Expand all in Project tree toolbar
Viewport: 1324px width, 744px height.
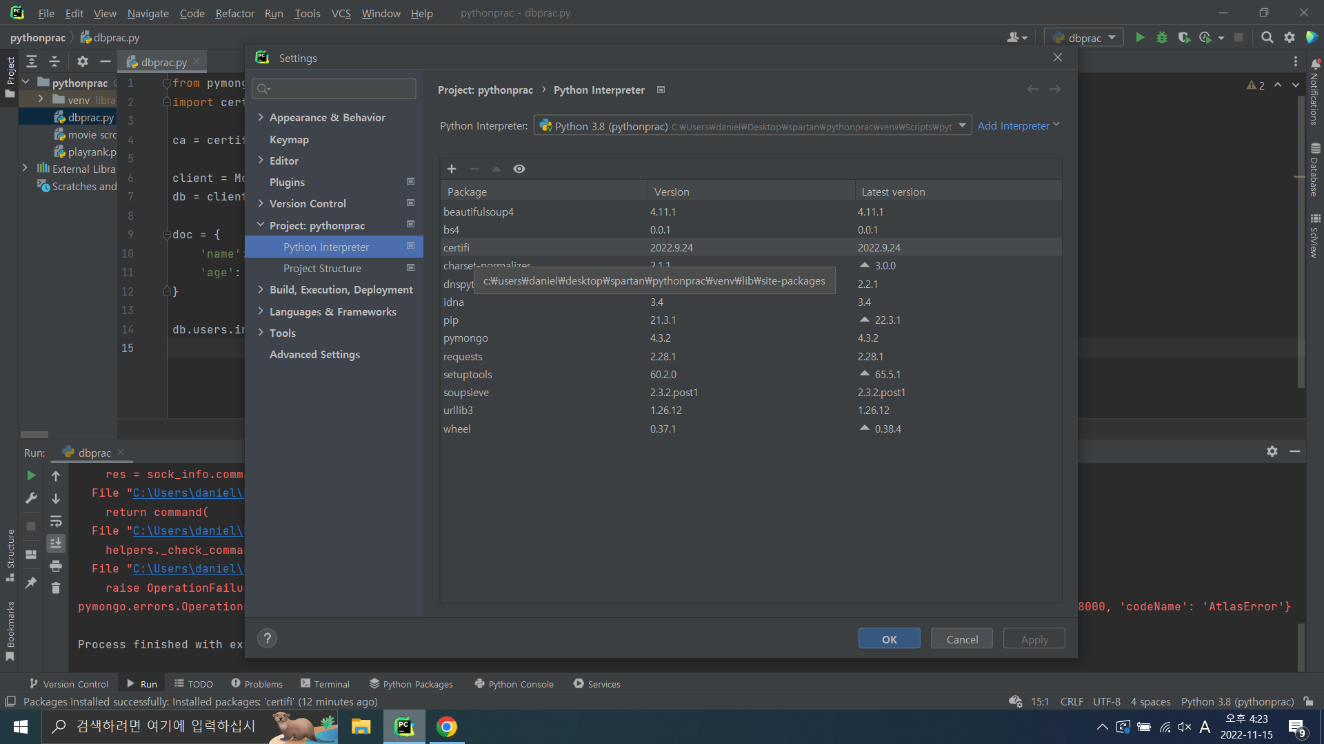[x=32, y=62]
